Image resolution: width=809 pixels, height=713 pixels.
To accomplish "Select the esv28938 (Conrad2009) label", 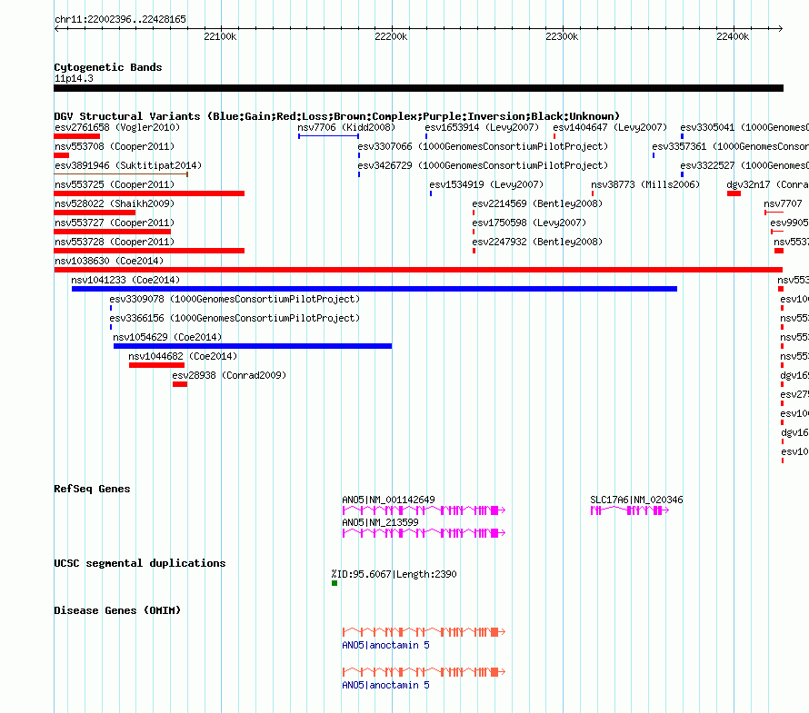I will pyautogui.click(x=229, y=375).
